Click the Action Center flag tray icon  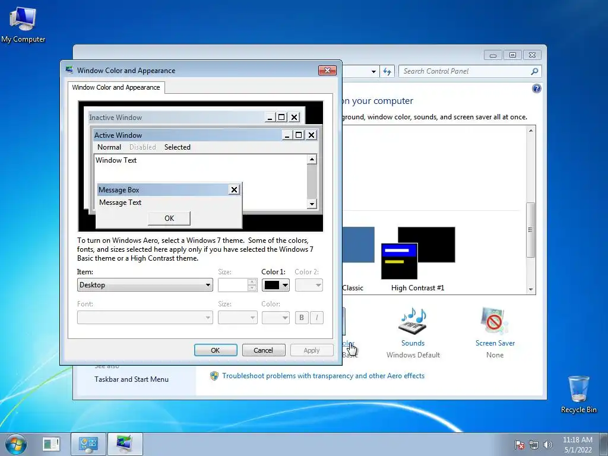[x=520, y=445]
